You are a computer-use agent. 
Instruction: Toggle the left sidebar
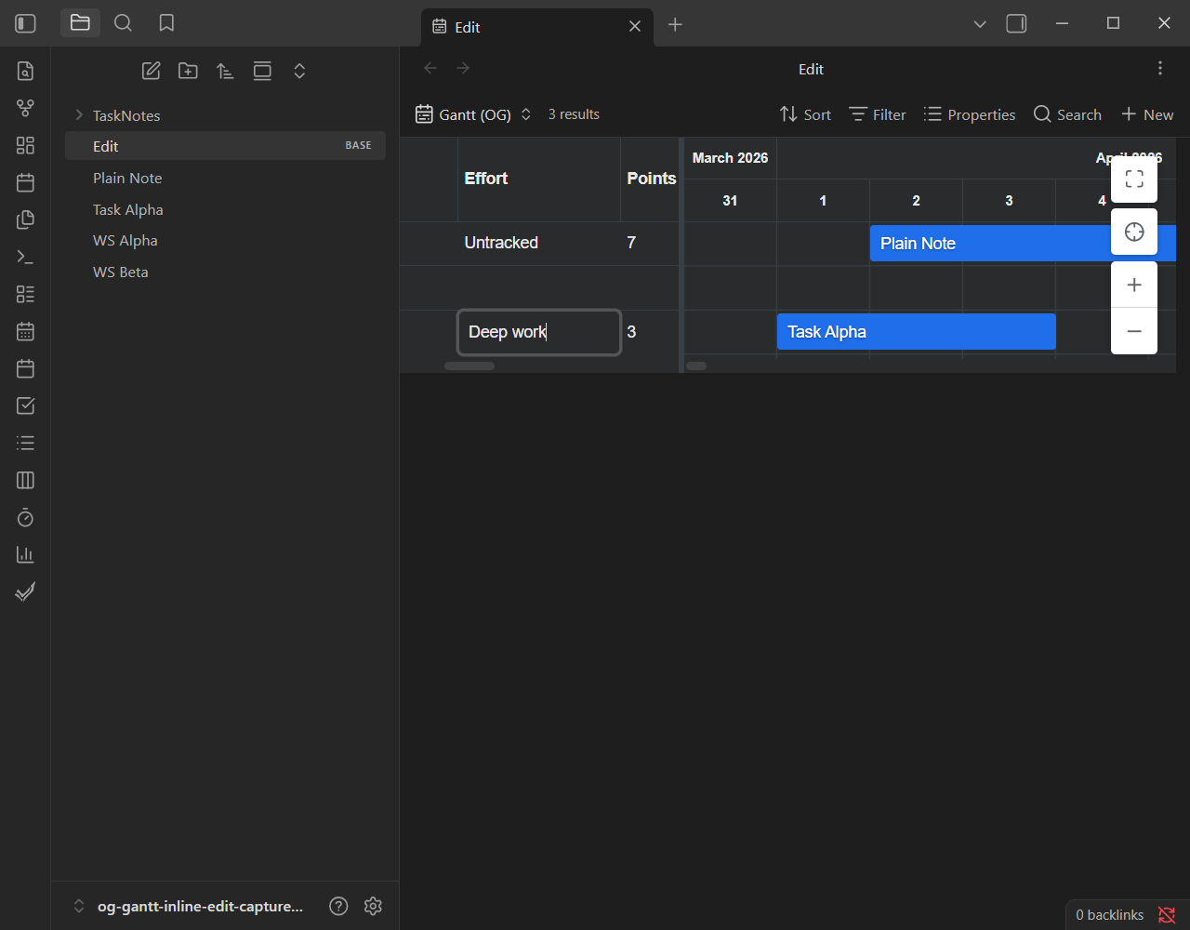pos(26,23)
